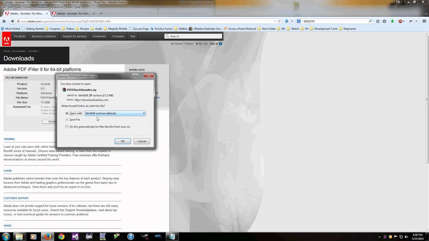
Task: Open the Most Visited bookmark
Action: click(10, 29)
